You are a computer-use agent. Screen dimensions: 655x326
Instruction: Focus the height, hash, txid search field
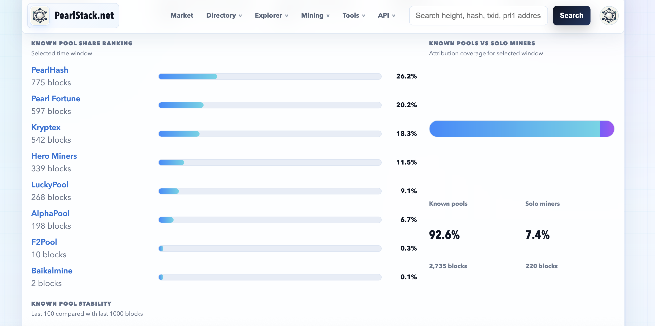tap(478, 16)
